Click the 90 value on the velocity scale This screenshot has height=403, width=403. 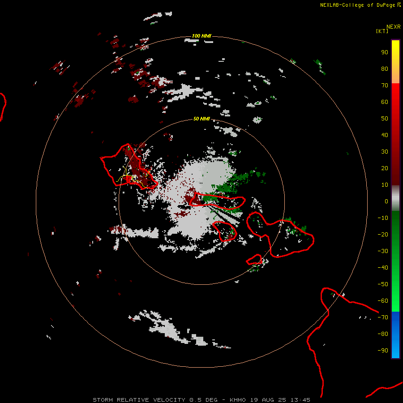pos(385,52)
